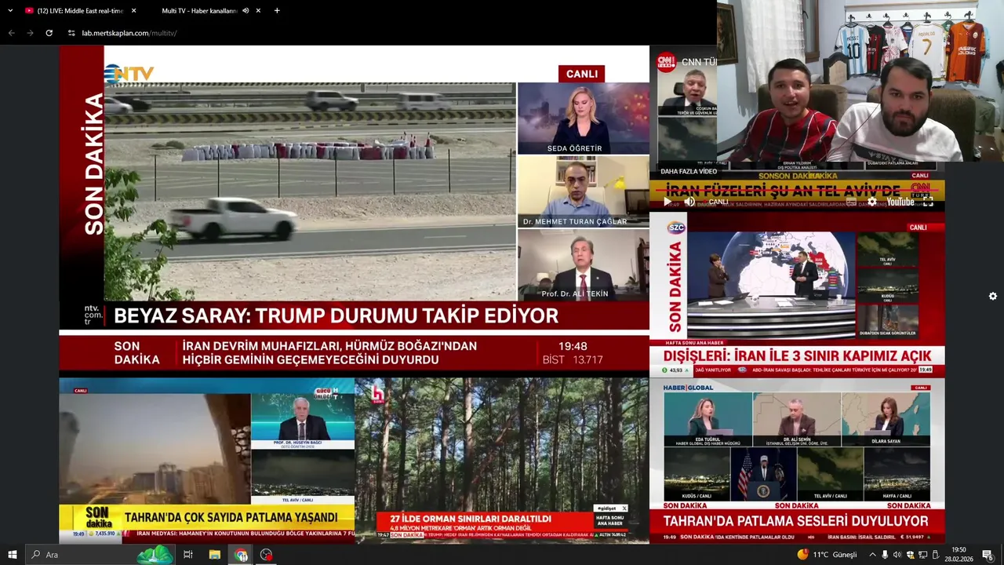View site information icon in address bar
Viewport: 1004px width, 565px height.
click(x=71, y=33)
